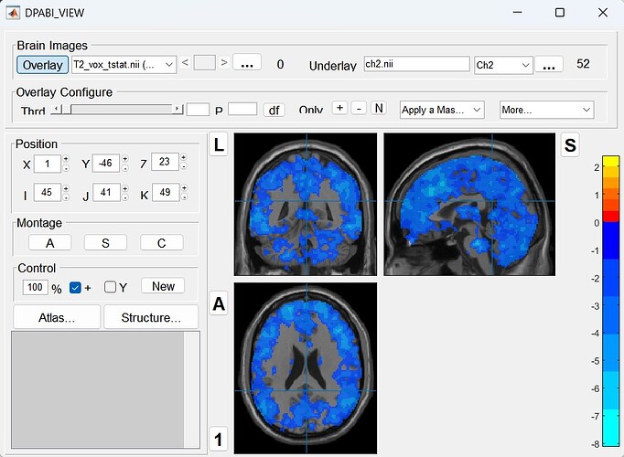Viewport: 624px width, 457px height.
Task: Click the 1 label button below axial
Action: [x=219, y=439]
